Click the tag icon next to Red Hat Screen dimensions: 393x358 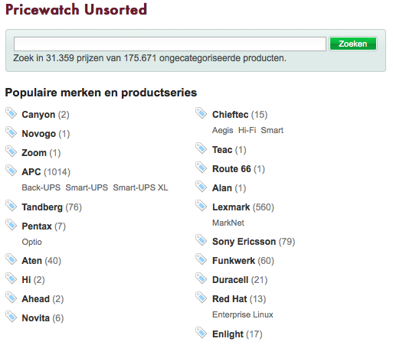point(201,298)
